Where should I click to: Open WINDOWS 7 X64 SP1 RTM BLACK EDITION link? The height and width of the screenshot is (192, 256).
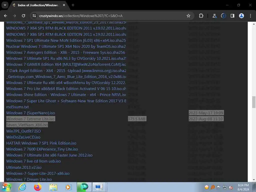pyautogui.click(x=66, y=28)
